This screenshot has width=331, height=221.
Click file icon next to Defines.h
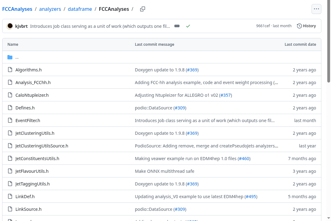pyautogui.click(x=10, y=108)
